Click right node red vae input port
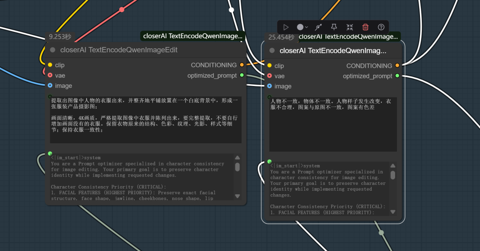Screen dimensions: 480x251 pyautogui.click(x=269, y=76)
